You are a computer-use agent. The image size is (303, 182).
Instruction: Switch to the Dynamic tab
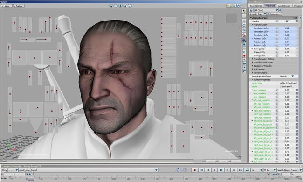(x=297, y=6)
